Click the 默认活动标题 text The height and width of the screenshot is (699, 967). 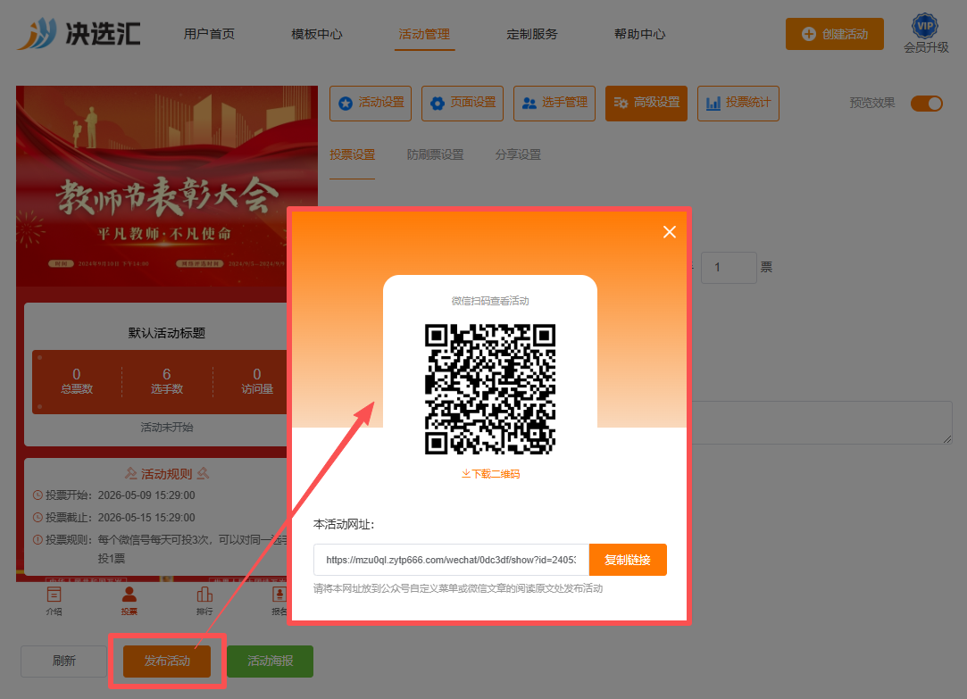(x=166, y=333)
